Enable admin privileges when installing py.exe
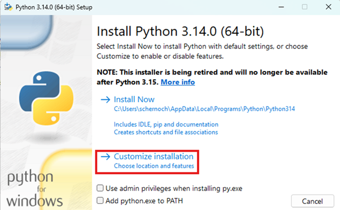Viewport: 340px width, 210px height. (100, 188)
